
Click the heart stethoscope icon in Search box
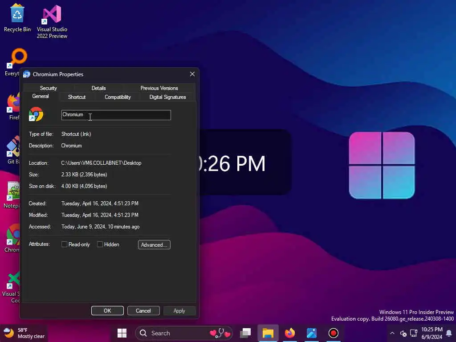(x=220, y=333)
